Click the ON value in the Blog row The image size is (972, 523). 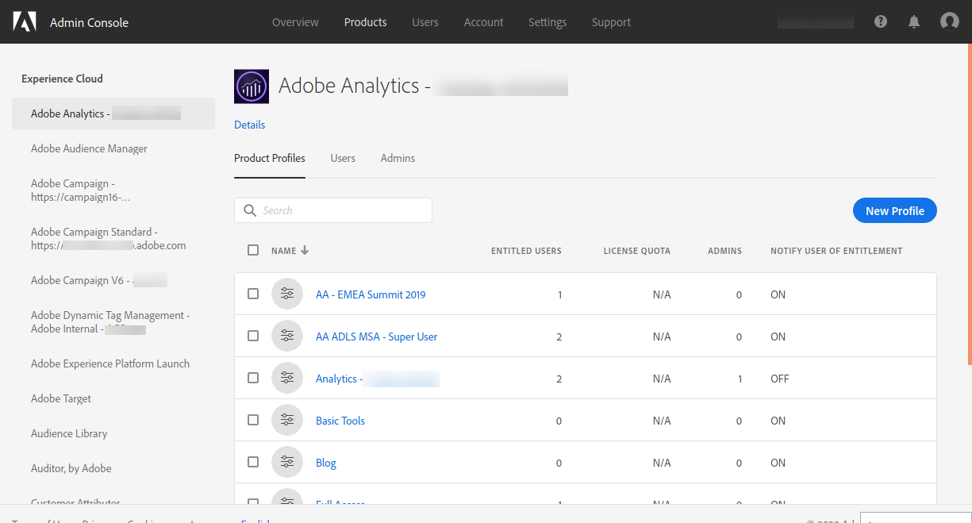tap(778, 463)
